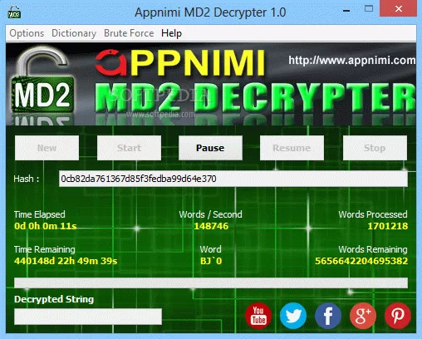
Task: Click the Decrypted String output field
Action: click(x=88, y=317)
